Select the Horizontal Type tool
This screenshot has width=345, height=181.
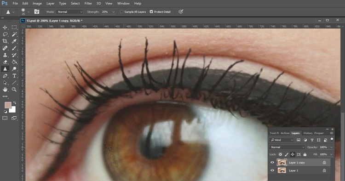14,76
